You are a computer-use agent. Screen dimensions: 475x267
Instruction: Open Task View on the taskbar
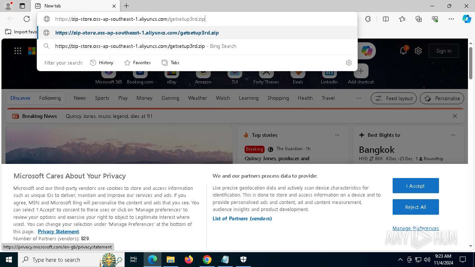134,260
